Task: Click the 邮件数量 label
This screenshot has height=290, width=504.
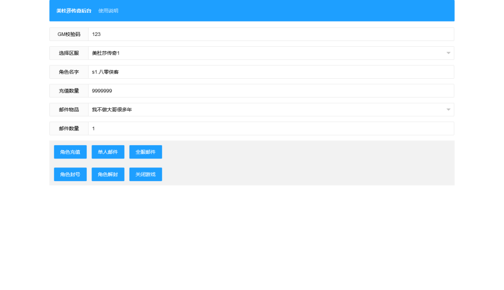Action: 69,129
